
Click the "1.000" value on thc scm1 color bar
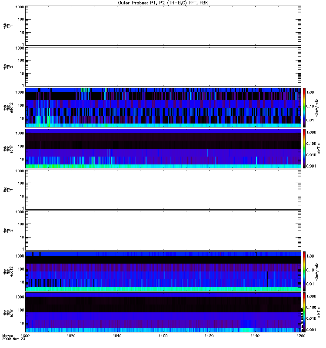311,296
